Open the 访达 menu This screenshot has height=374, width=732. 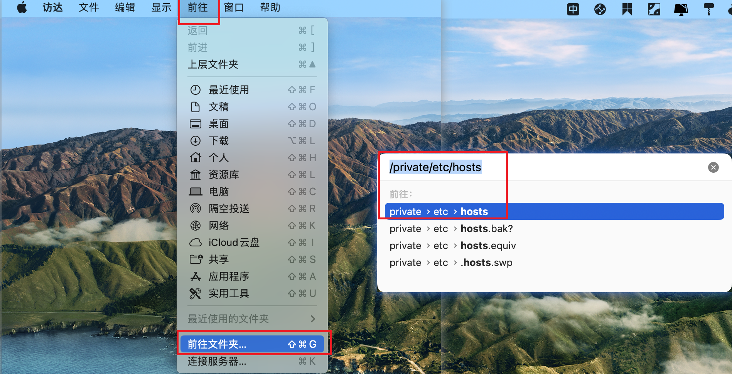pyautogui.click(x=52, y=8)
